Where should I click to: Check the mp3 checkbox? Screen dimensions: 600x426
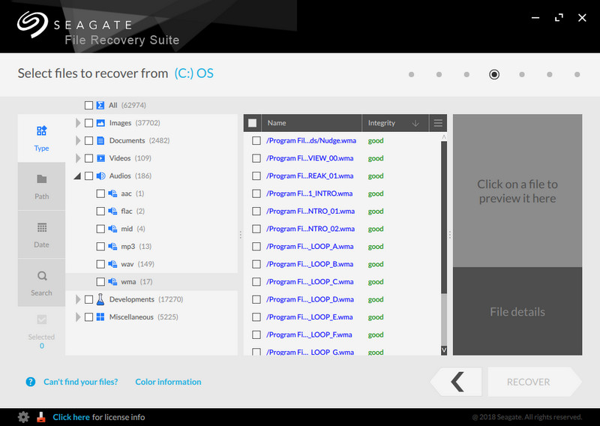click(x=100, y=246)
